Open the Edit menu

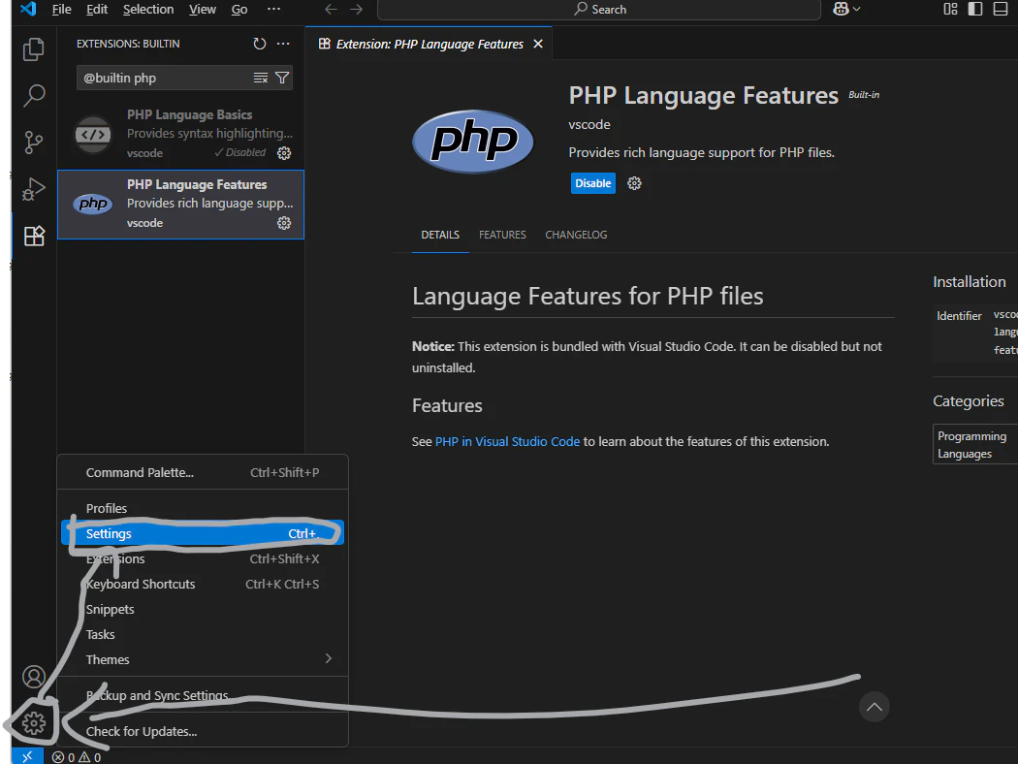click(97, 9)
